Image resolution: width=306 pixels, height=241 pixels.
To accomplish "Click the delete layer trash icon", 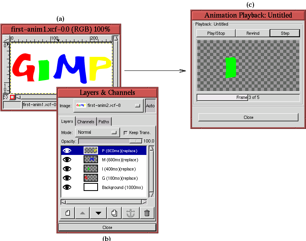I will point(147,213).
